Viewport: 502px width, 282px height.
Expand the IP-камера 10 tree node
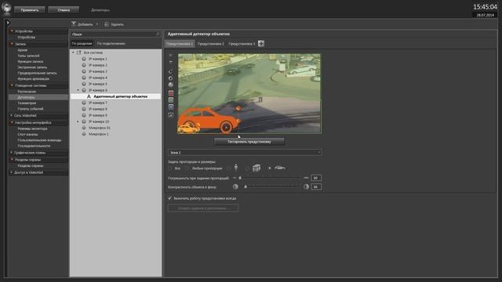tap(78, 122)
